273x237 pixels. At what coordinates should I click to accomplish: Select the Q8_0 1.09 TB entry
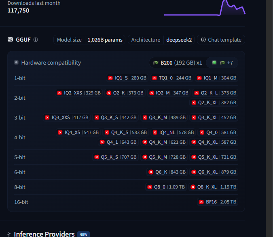166,187
